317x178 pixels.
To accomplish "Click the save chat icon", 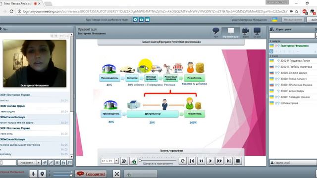I will pyautogui.click(x=70, y=163).
